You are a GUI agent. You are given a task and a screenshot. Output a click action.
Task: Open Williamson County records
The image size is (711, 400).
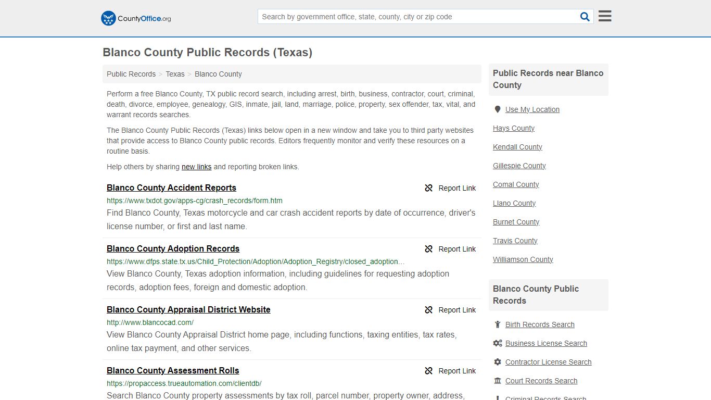pyautogui.click(x=523, y=259)
